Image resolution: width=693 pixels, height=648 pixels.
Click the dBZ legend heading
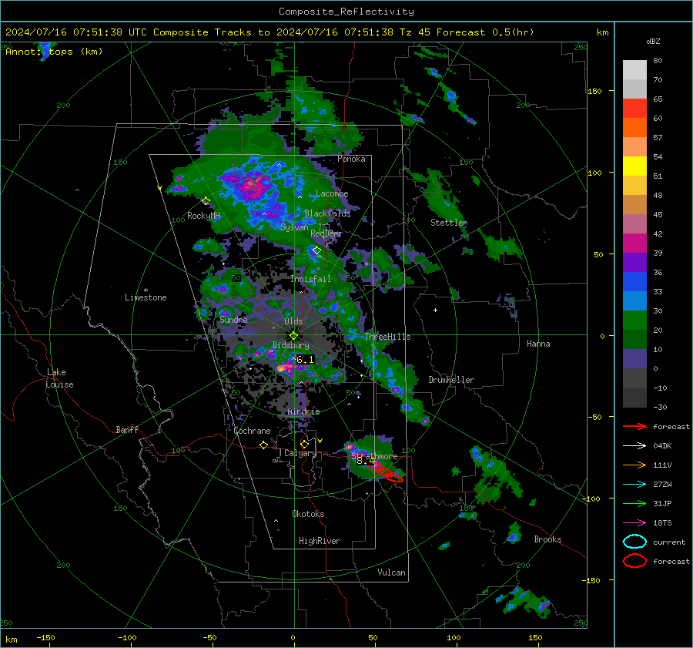[x=653, y=42]
